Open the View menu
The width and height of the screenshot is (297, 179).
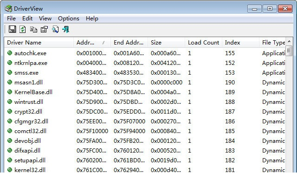[45, 19]
